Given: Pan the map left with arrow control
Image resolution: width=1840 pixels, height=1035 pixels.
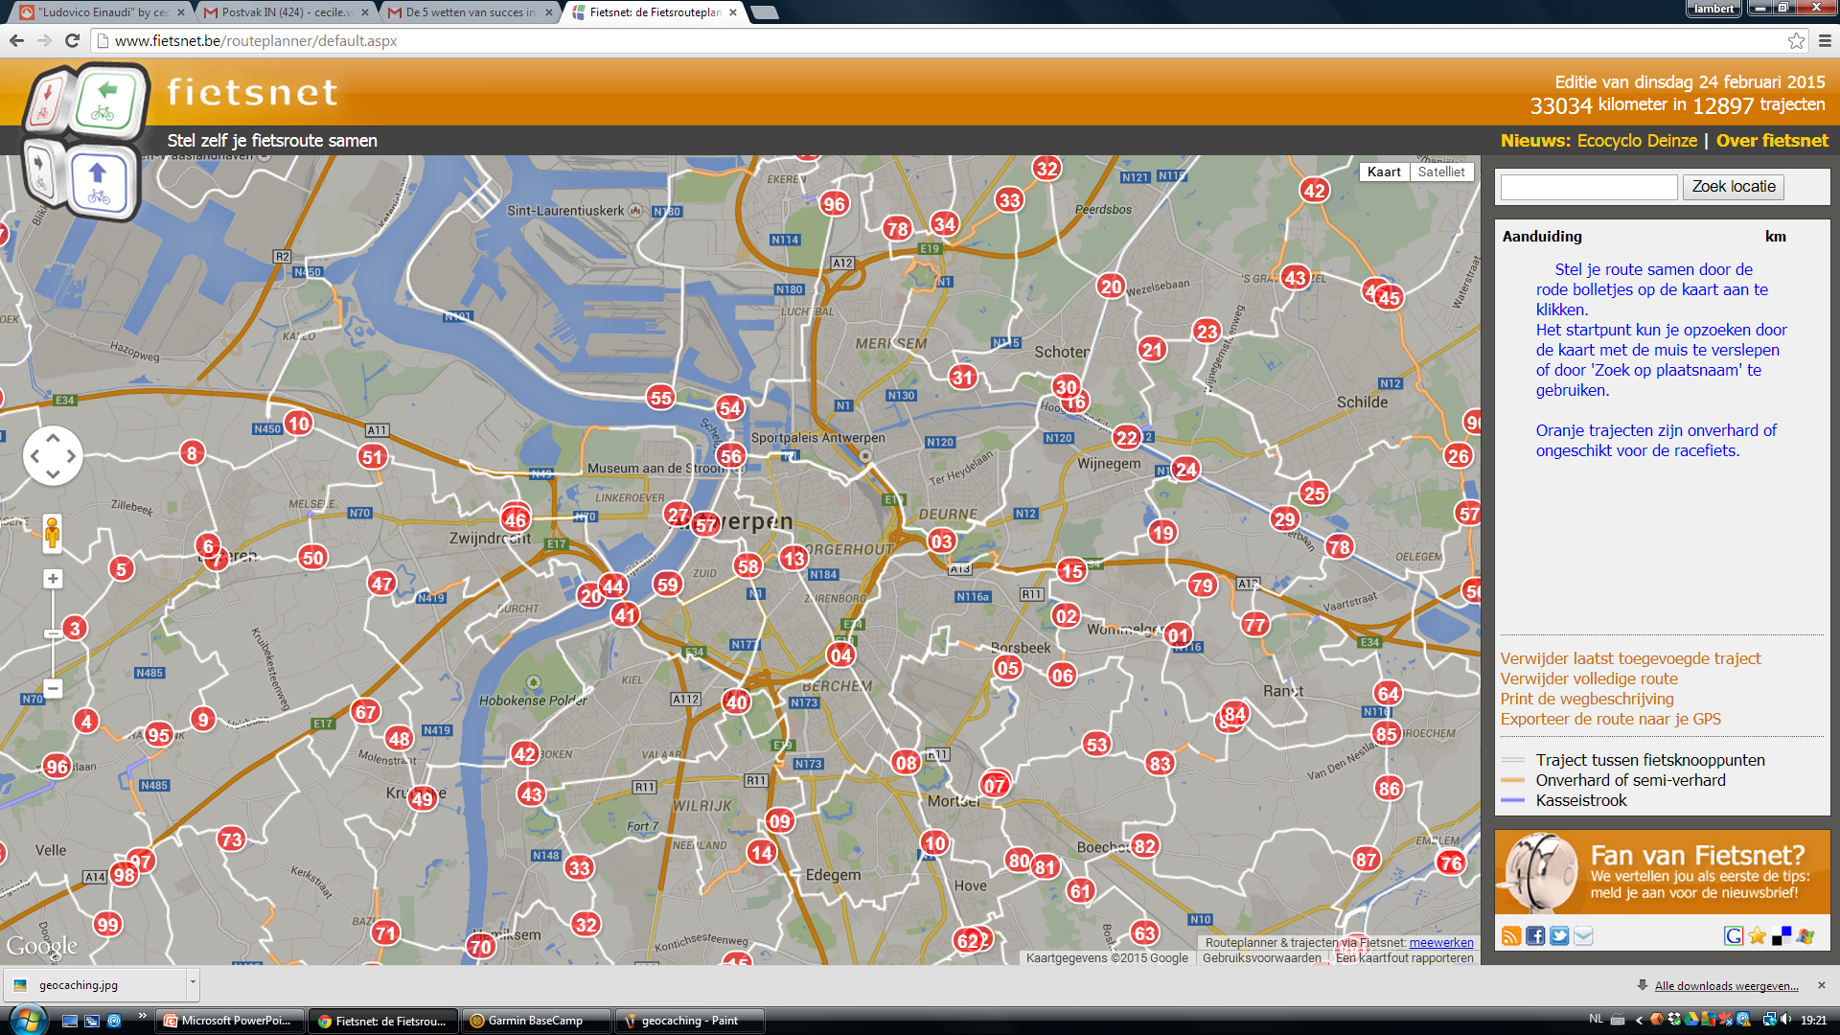Looking at the screenshot, I should coord(34,456).
